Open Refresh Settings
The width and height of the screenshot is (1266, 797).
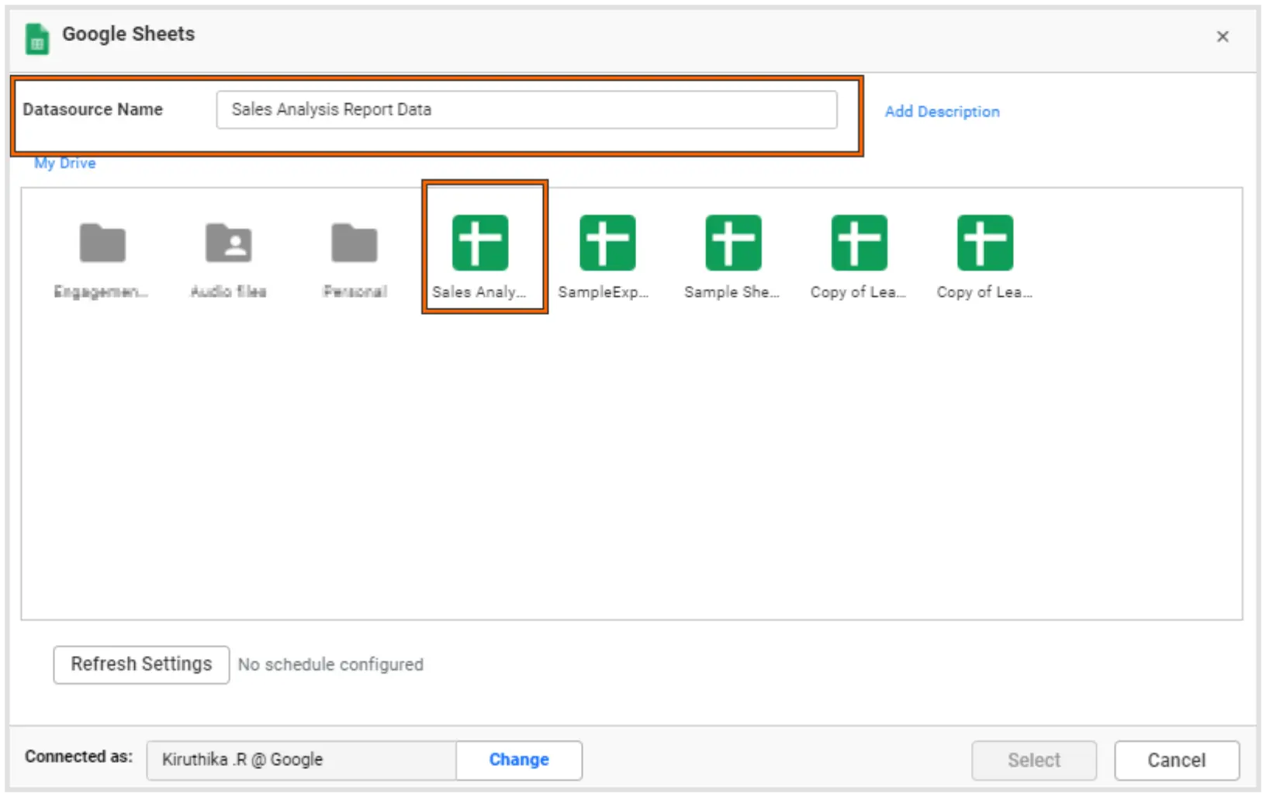141,664
